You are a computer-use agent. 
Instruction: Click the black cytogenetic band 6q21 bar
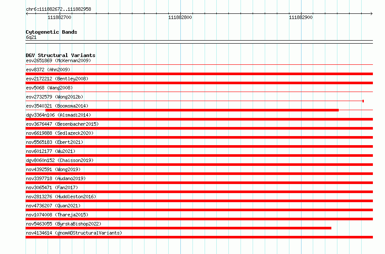pyautogui.click(x=199, y=42)
